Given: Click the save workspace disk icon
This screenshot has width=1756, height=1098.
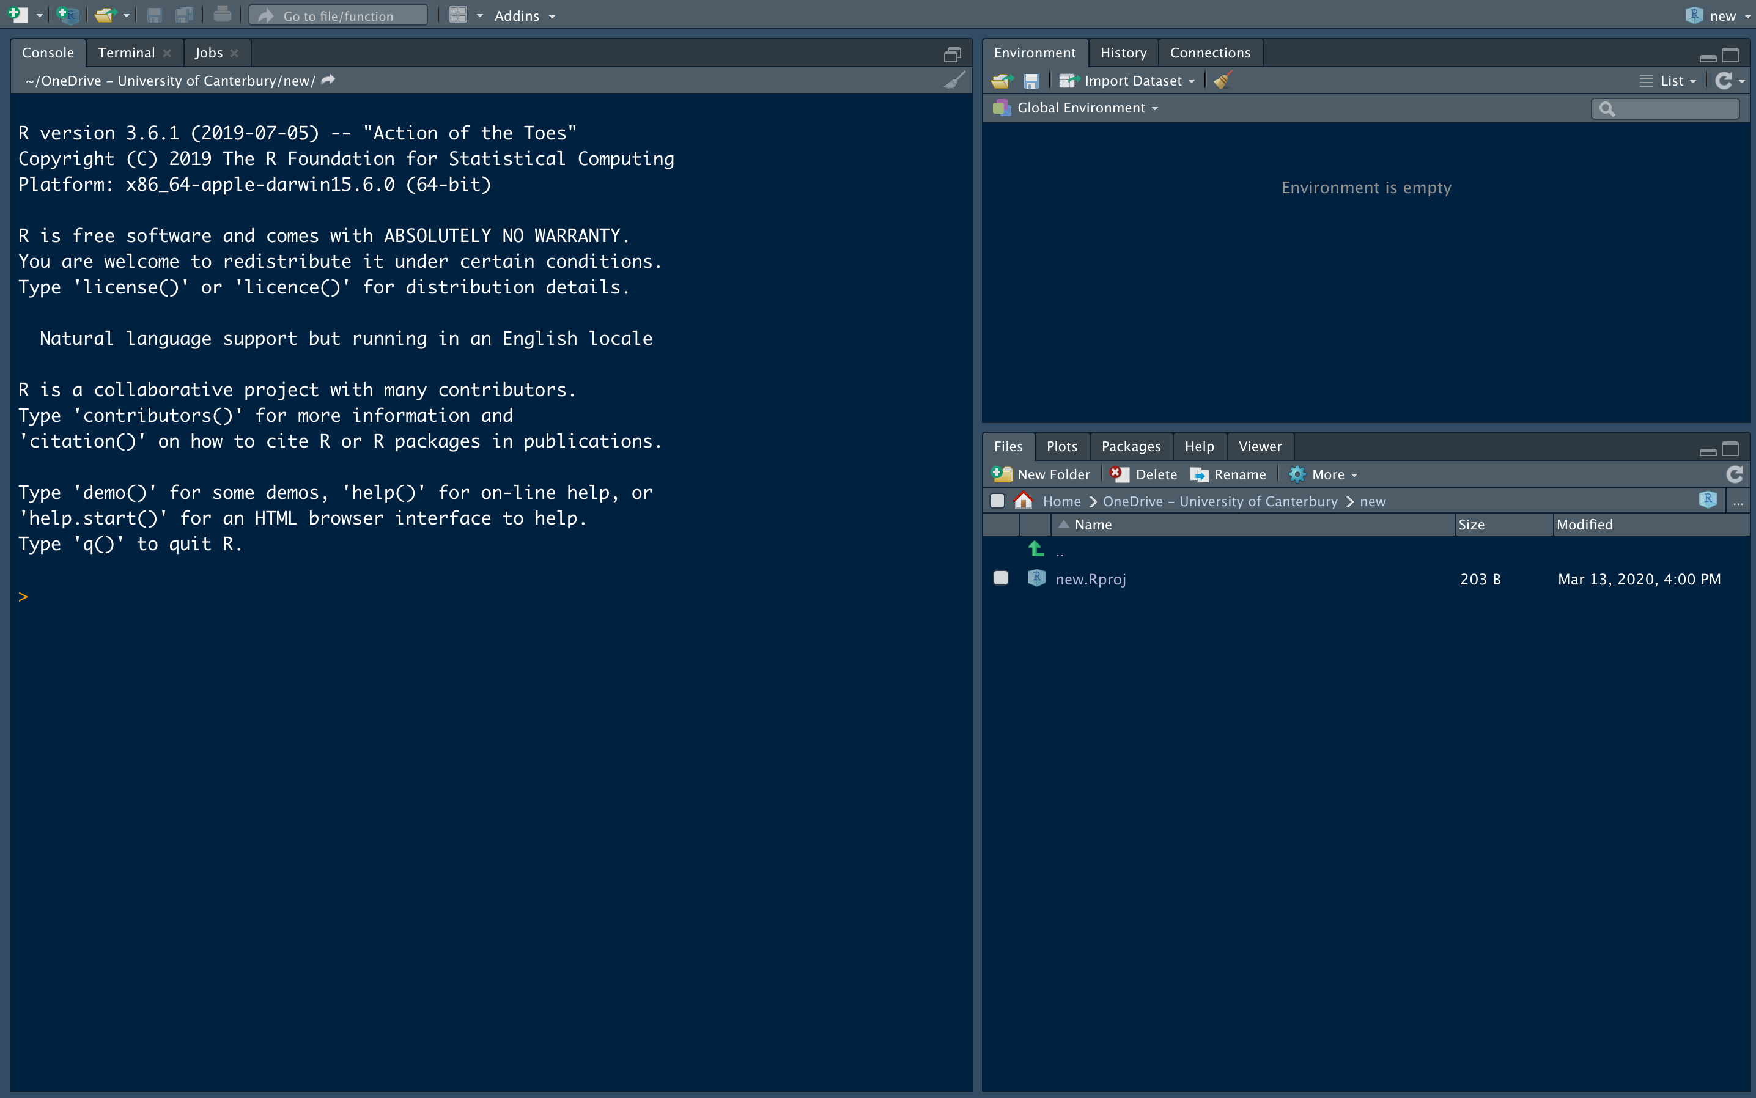Looking at the screenshot, I should (x=1031, y=81).
